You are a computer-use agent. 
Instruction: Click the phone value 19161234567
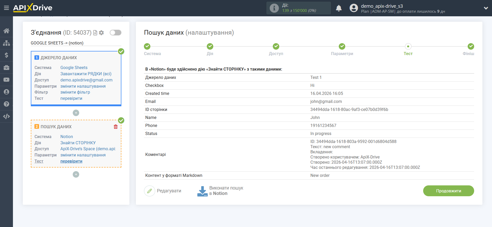pos(323,125)
